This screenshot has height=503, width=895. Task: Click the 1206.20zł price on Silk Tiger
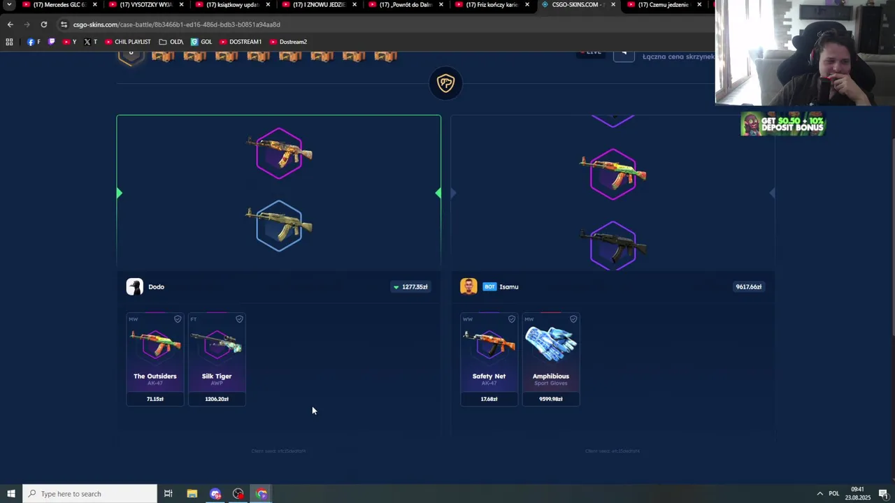(217, 399)
